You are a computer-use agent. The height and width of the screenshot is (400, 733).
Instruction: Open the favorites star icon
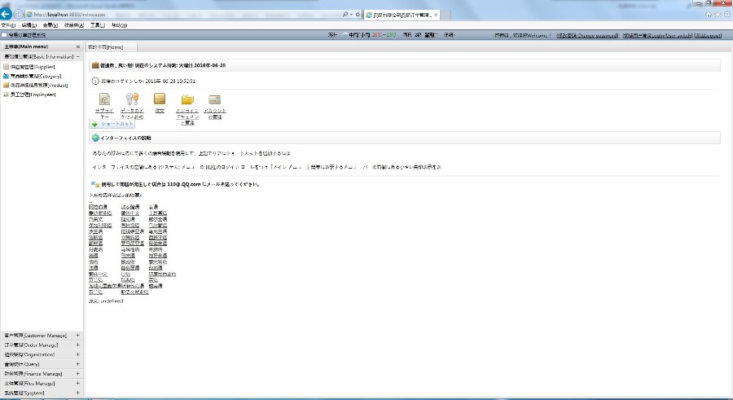coord(718,15)
